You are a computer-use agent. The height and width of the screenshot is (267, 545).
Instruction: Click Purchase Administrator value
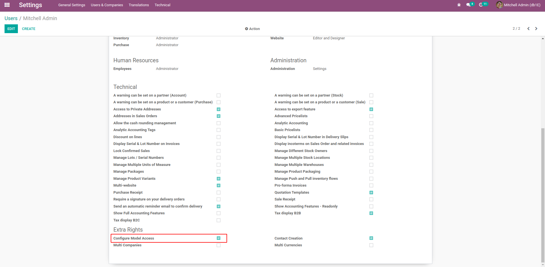[167, 45]
